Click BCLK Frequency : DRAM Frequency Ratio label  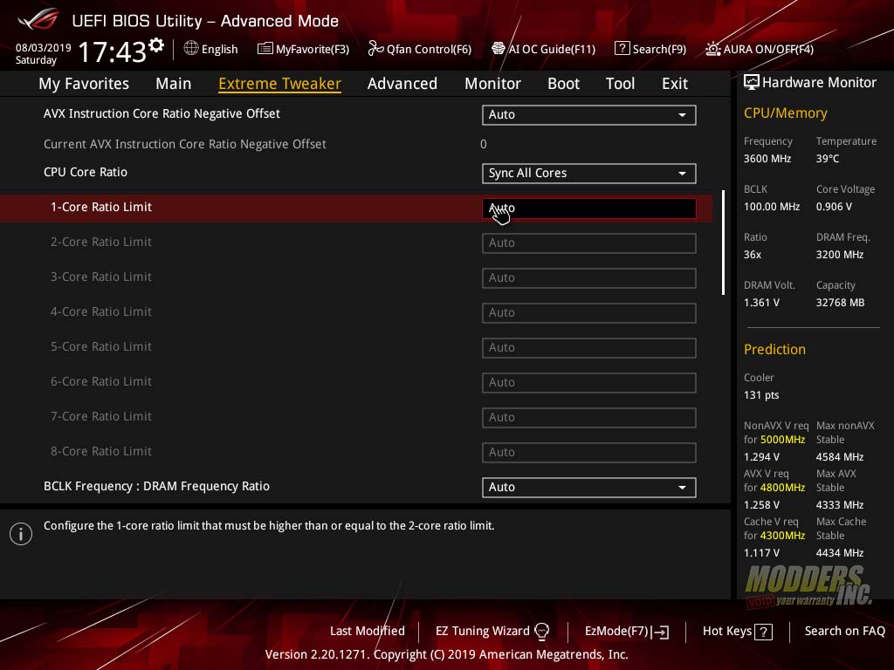pyautogui.click(x=156, y=486)
